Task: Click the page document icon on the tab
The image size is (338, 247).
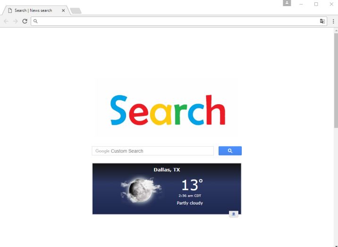Action: coord(10,10)
